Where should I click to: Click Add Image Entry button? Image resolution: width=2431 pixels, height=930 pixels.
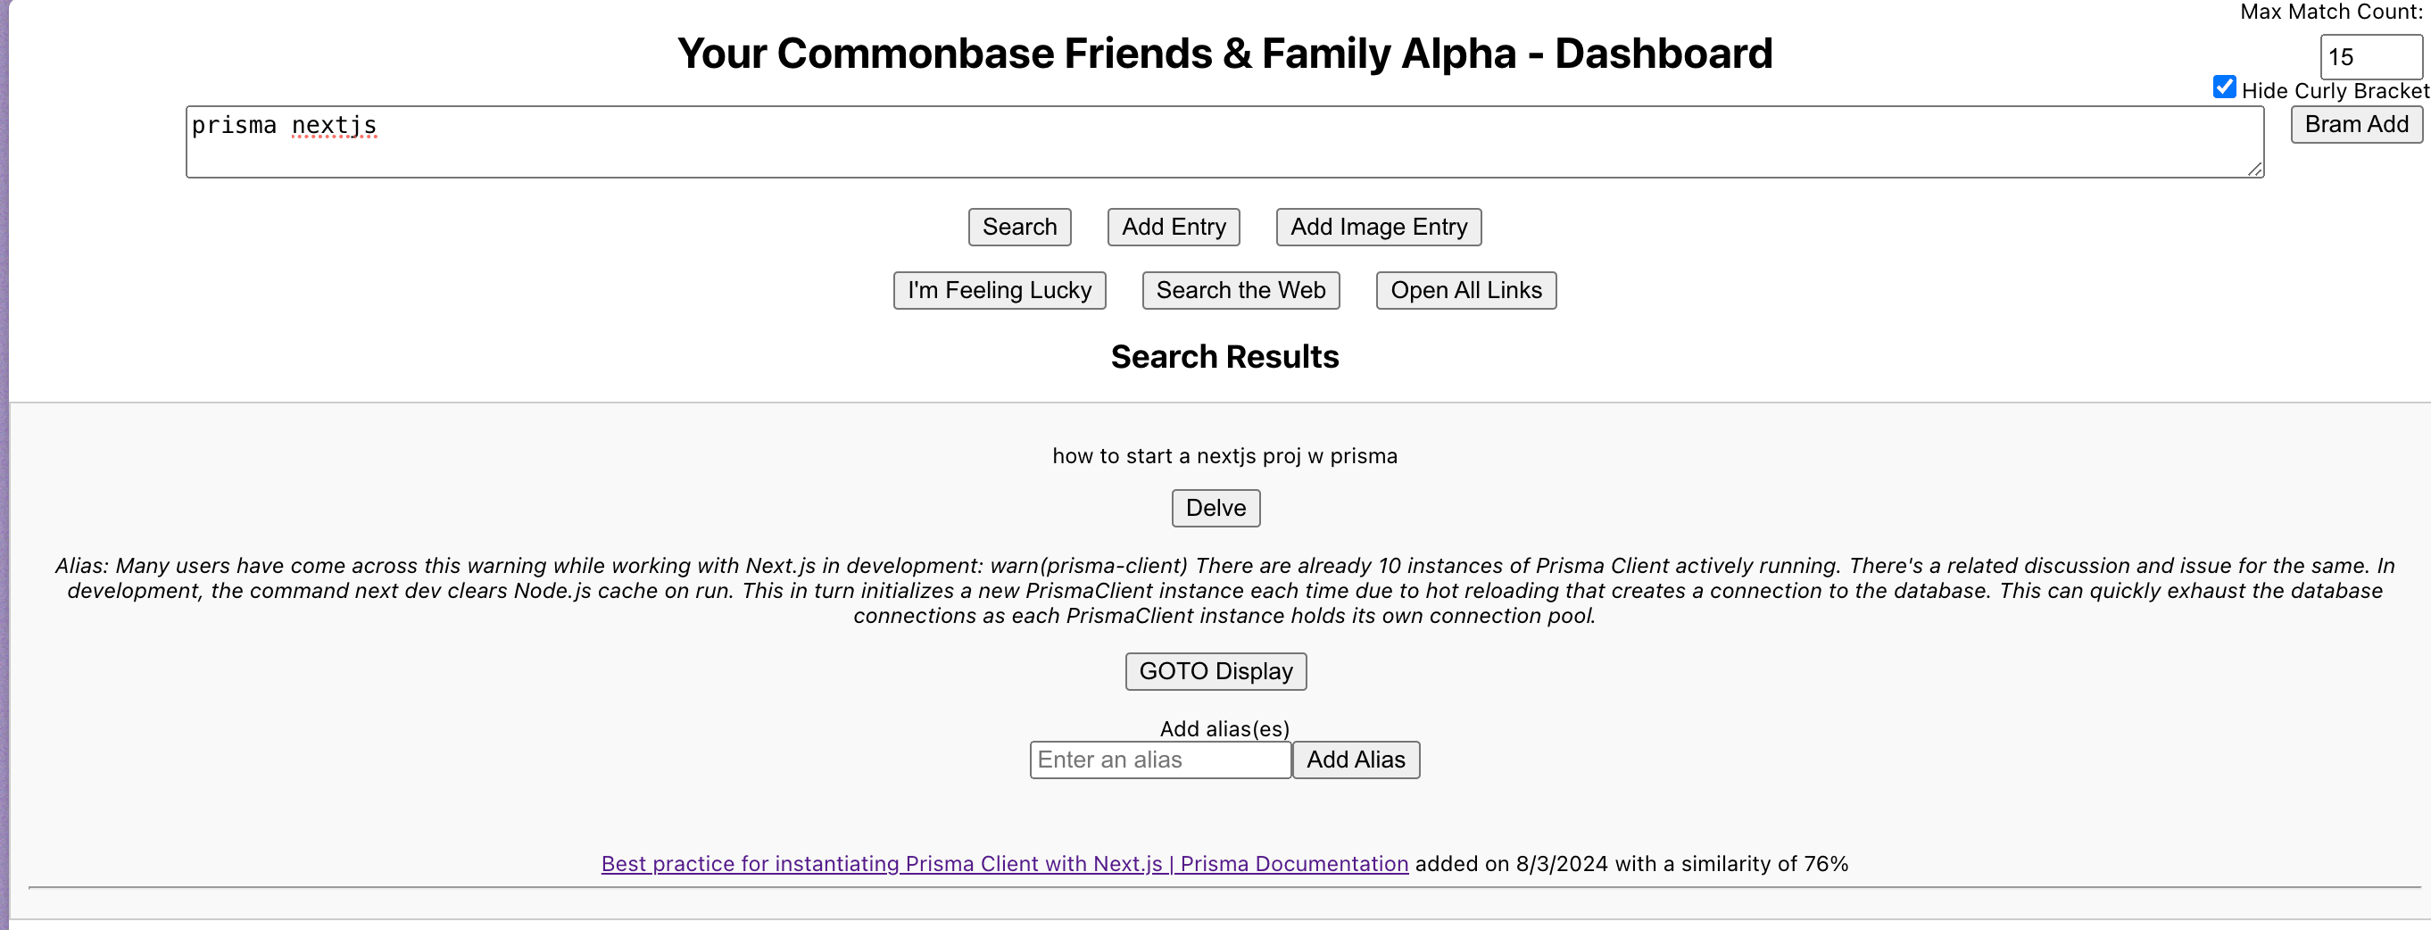click(1378, 227)
